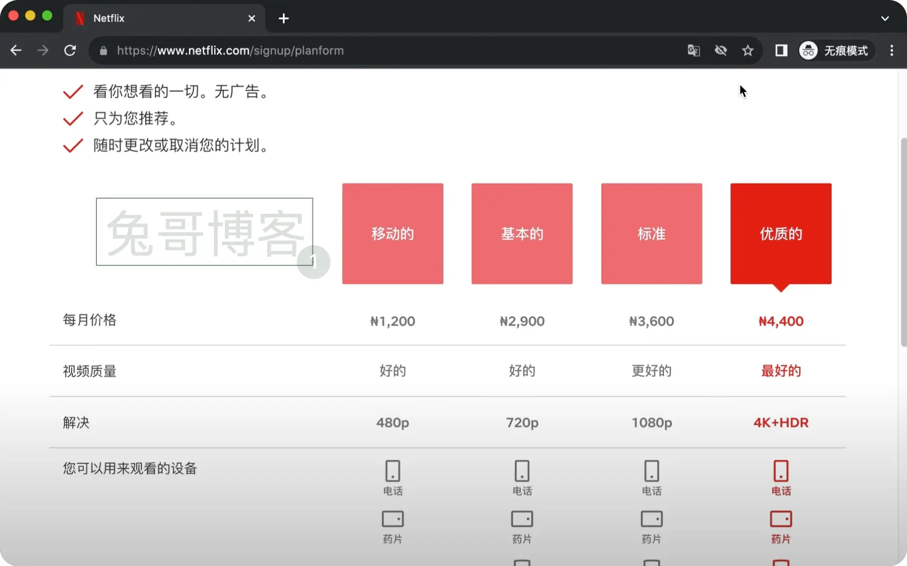
Task: Close the Netflix tab
Action: coord(252,19)
